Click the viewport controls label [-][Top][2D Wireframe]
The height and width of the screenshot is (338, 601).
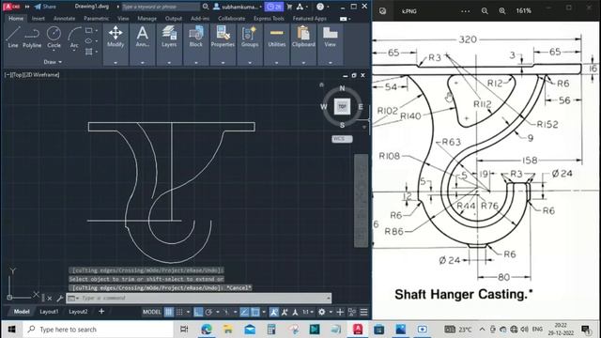(32, 75)
